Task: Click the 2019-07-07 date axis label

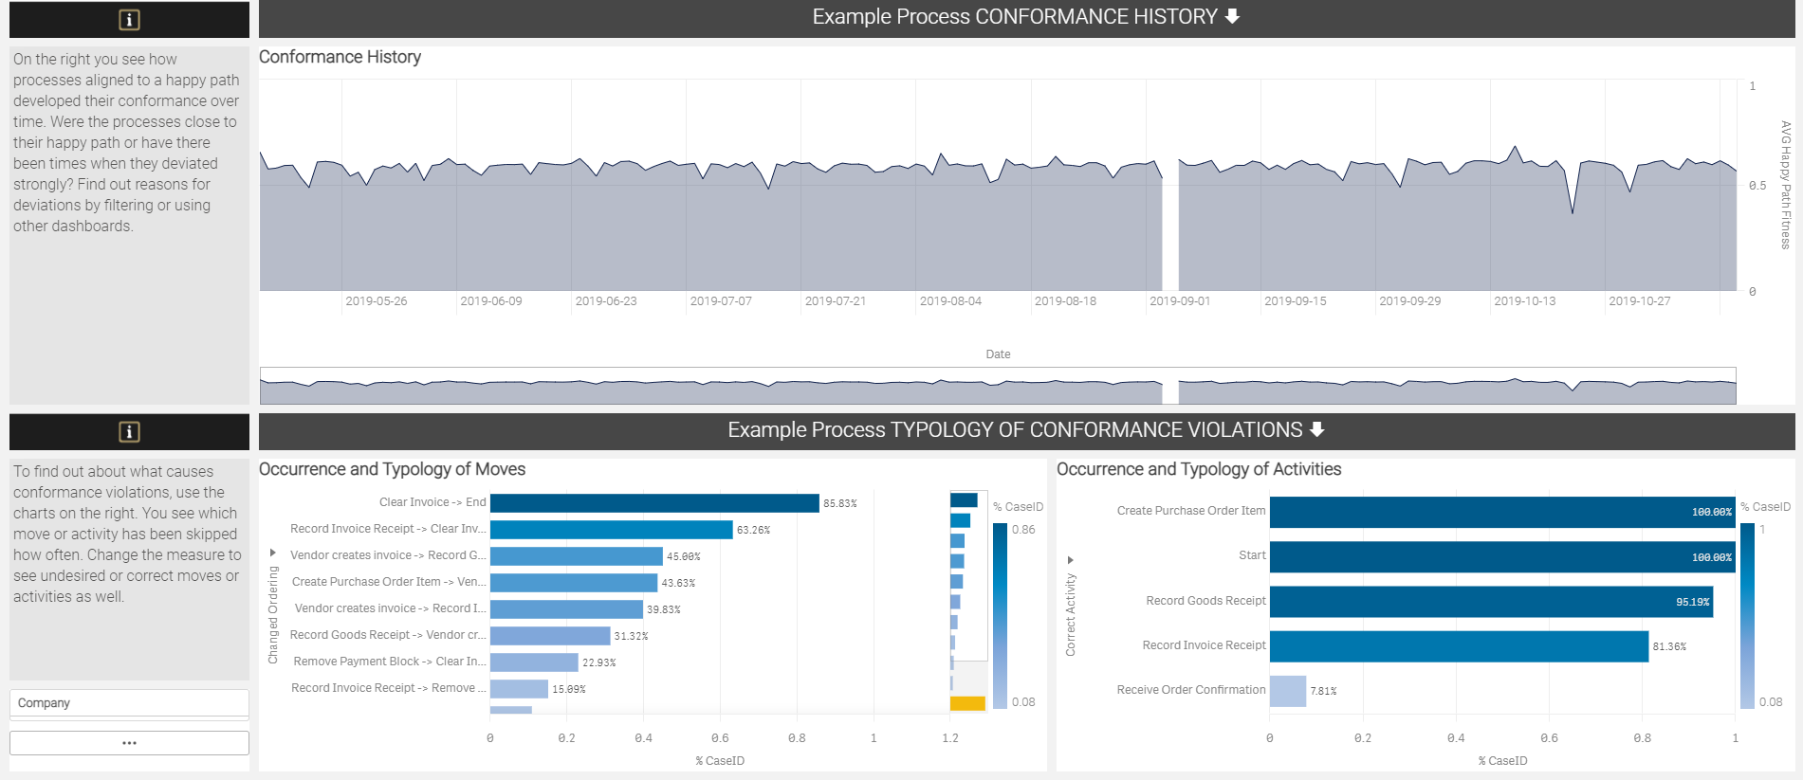Action: [x=721, y=301]
